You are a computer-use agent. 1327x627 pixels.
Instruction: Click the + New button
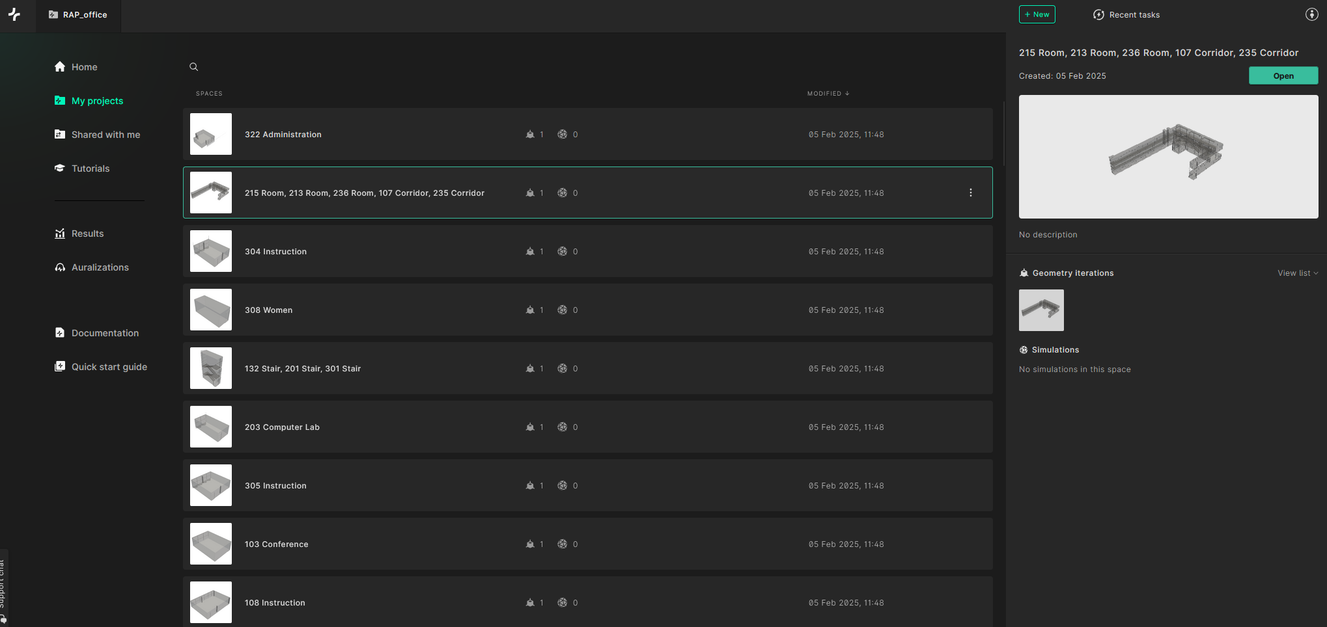point(1037,14)
